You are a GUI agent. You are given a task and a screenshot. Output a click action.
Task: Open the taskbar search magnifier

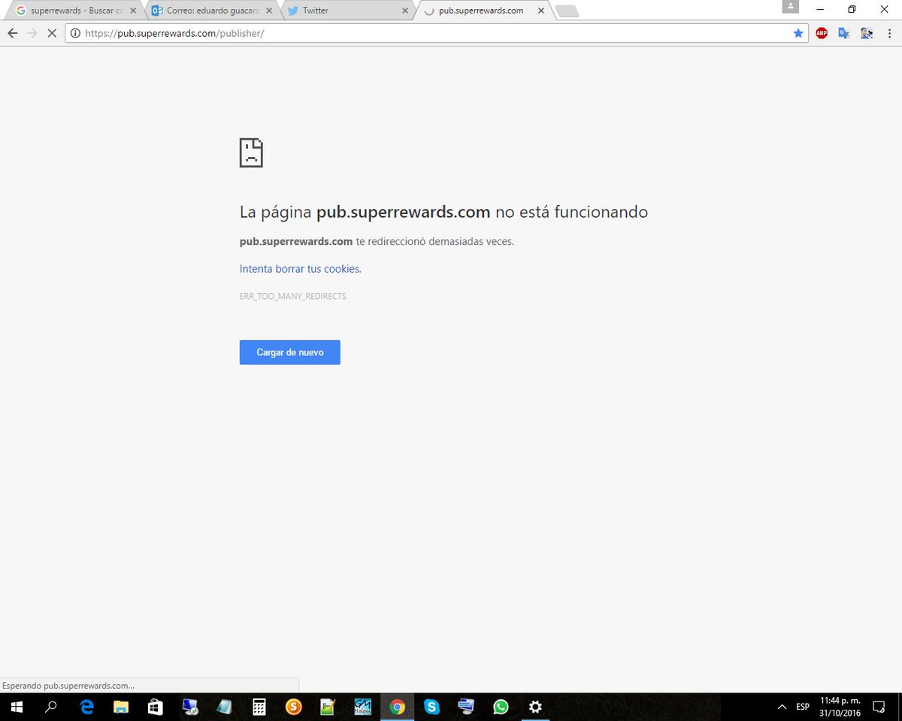[51, 707]
